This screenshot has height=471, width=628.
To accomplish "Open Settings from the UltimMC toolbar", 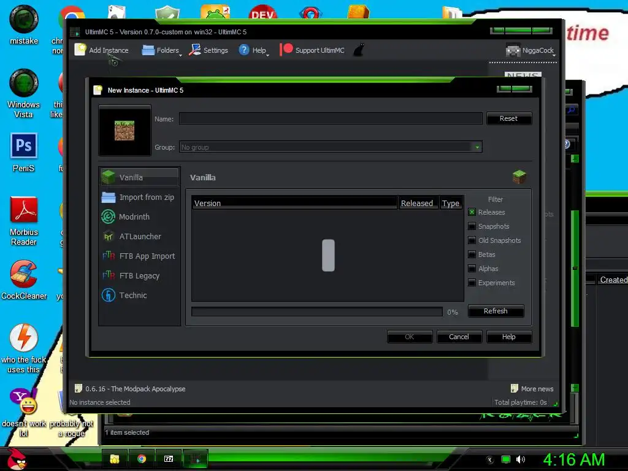I will pyautogui.click(x=209, y=50).
